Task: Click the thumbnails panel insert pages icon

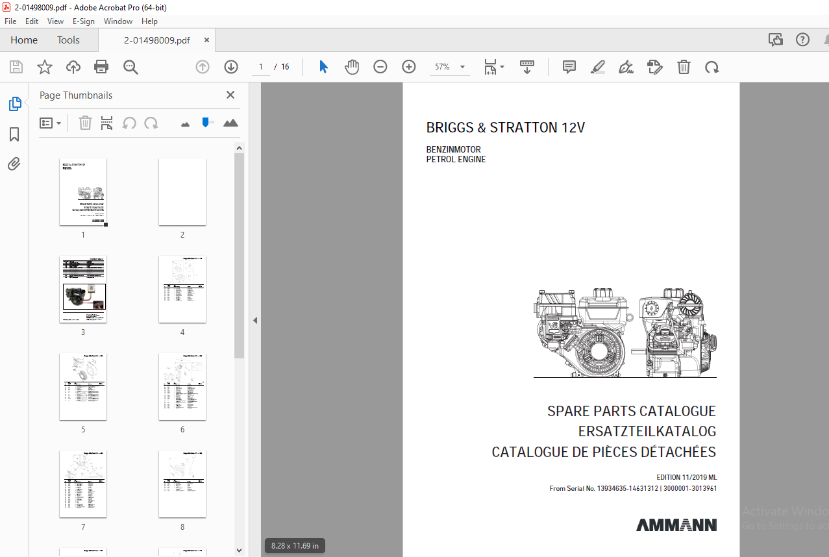Action: coord(107,123)
